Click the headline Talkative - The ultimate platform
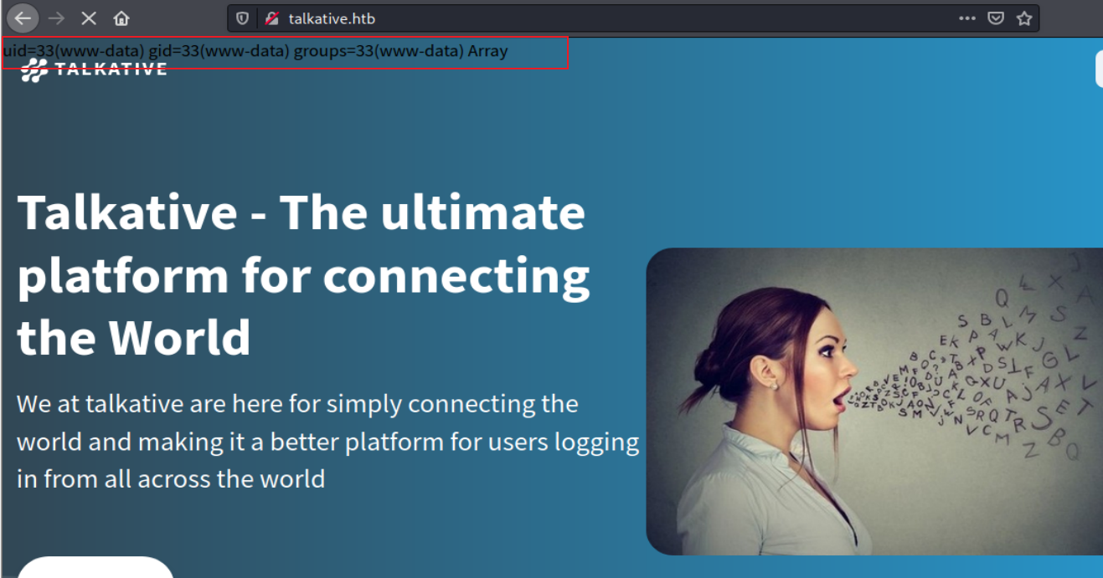1103x578 pixels. coord(303,274)
